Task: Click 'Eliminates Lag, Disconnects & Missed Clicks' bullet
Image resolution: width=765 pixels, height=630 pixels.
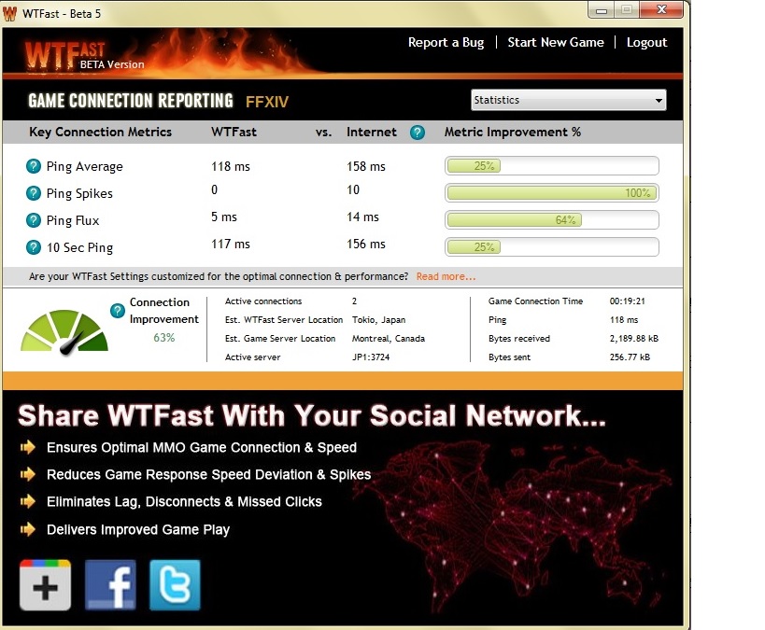Action: [184, 502]
